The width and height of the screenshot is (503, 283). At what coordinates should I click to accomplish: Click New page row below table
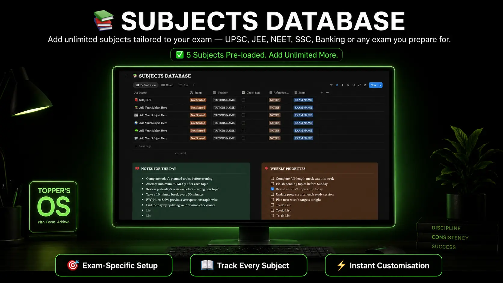[143, 146]
